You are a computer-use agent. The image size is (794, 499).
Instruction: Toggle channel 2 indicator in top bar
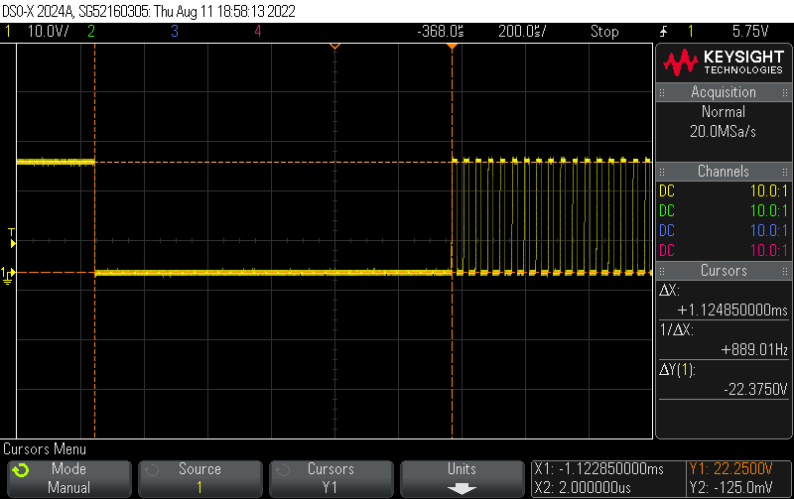(x=91, y=32)
